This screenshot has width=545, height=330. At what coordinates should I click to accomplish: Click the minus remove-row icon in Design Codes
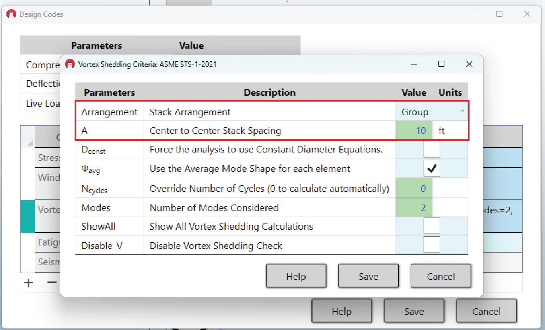coord(52,282)
